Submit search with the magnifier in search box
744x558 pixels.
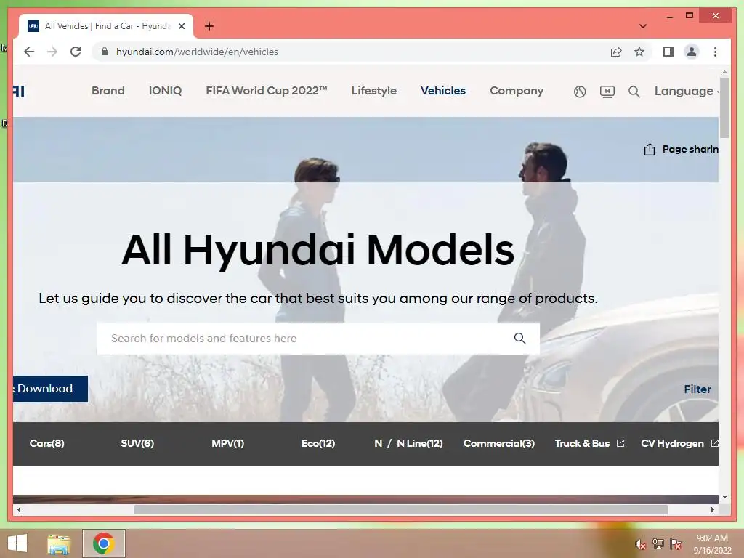[x=520, y=339]
